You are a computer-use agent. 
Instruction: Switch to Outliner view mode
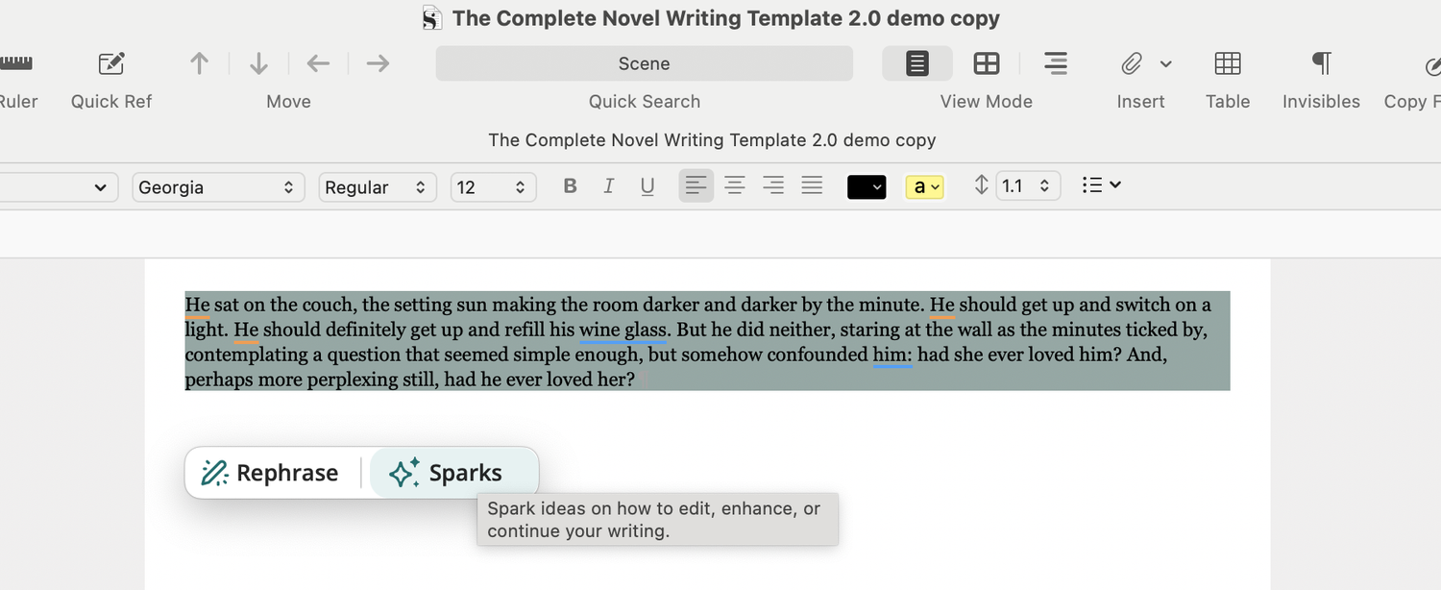1055,63
